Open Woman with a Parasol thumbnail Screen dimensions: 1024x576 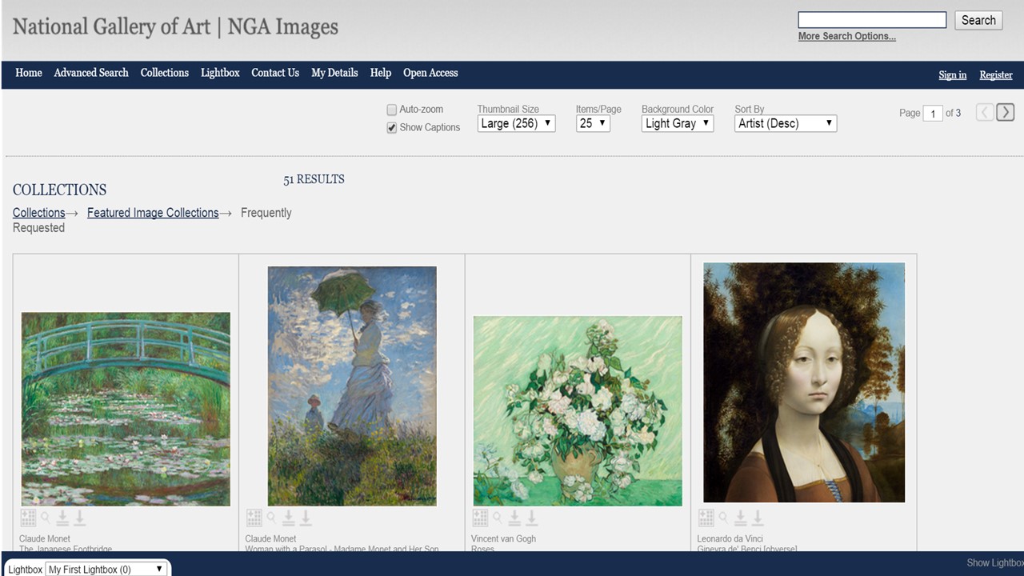(352, 386)
